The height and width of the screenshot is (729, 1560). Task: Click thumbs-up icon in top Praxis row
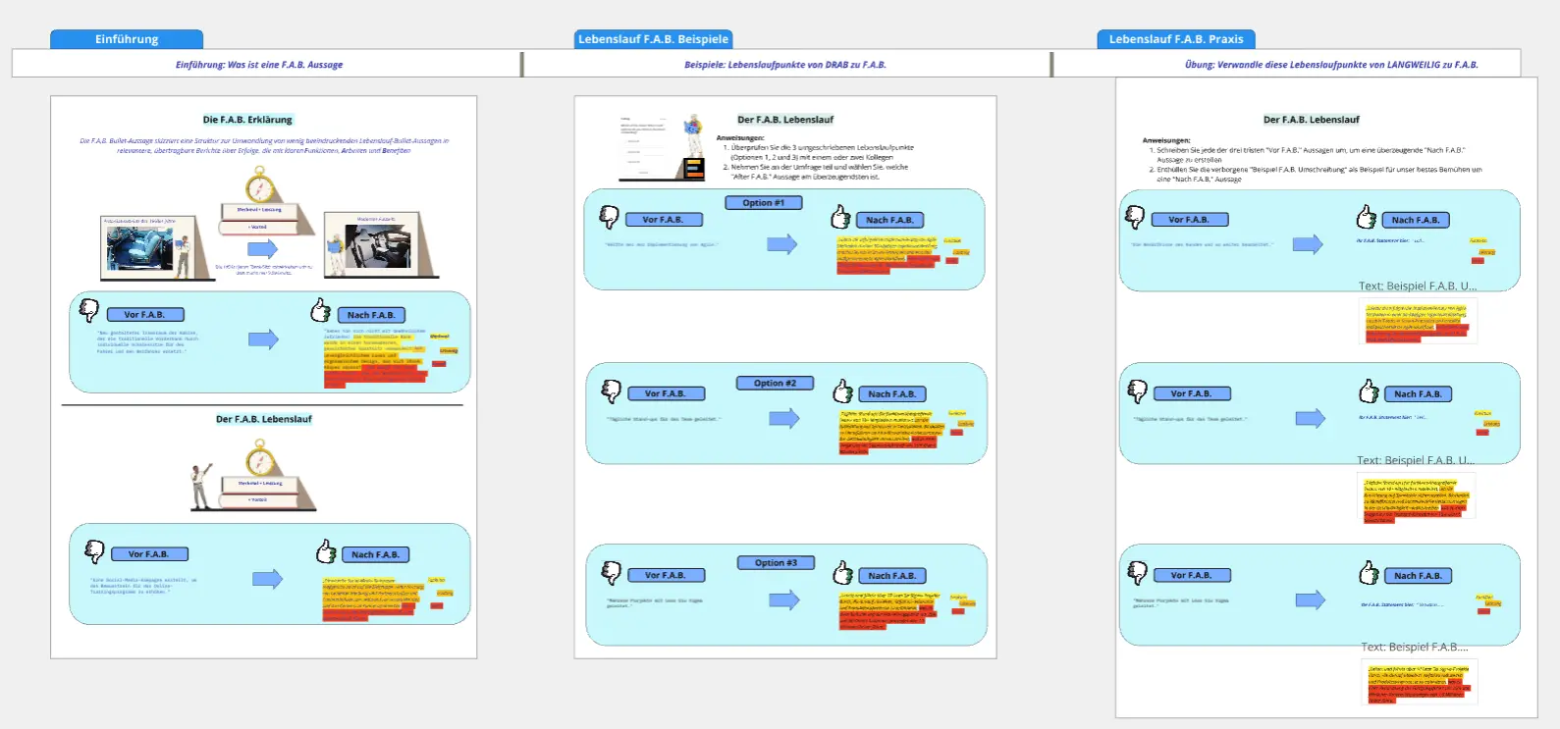click(x=1366, y=217)
